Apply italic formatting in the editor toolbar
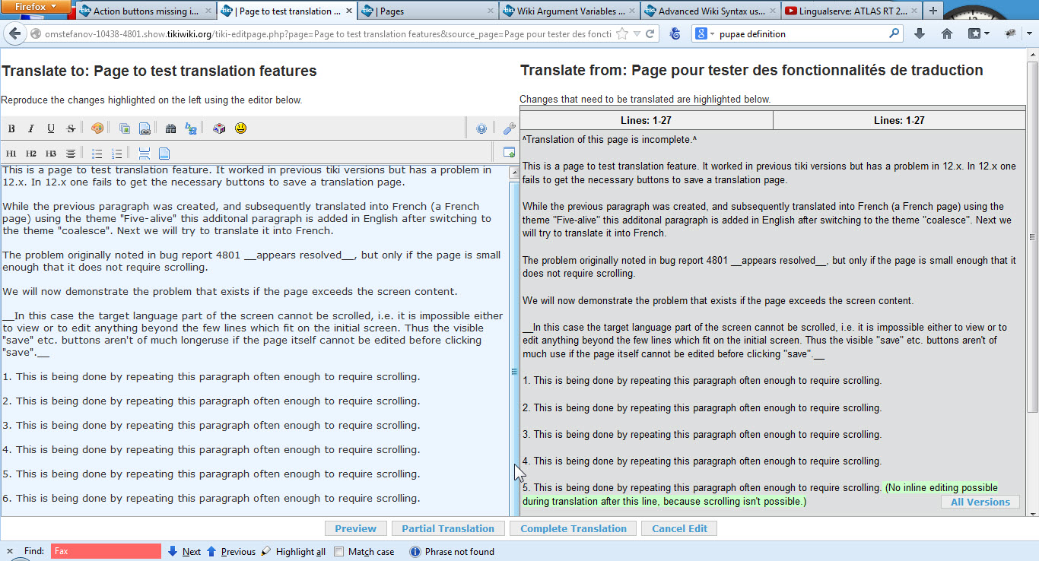 point(31,128)
